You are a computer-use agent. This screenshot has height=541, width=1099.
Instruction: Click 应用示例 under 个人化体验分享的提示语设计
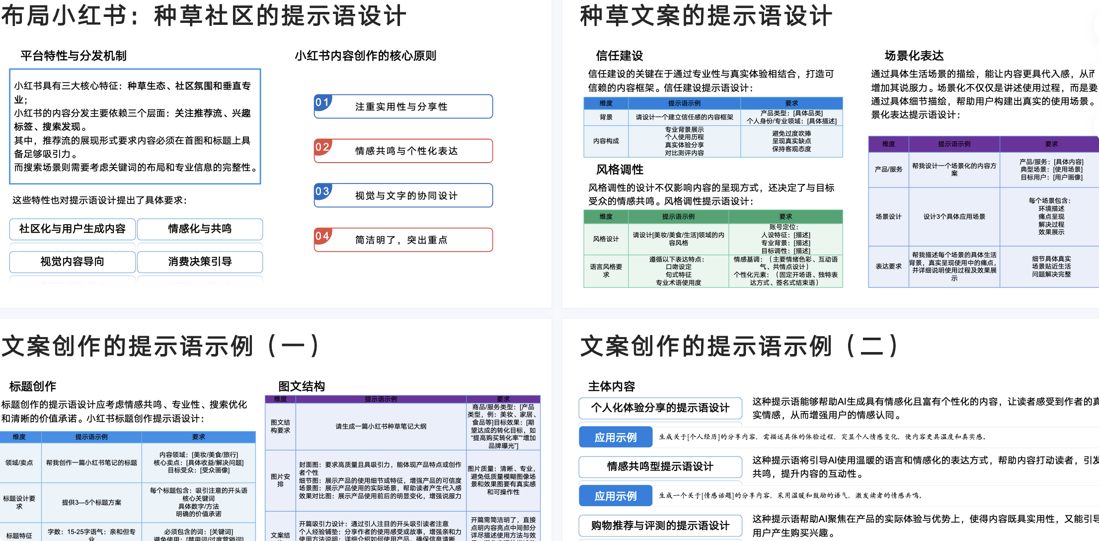616,437
